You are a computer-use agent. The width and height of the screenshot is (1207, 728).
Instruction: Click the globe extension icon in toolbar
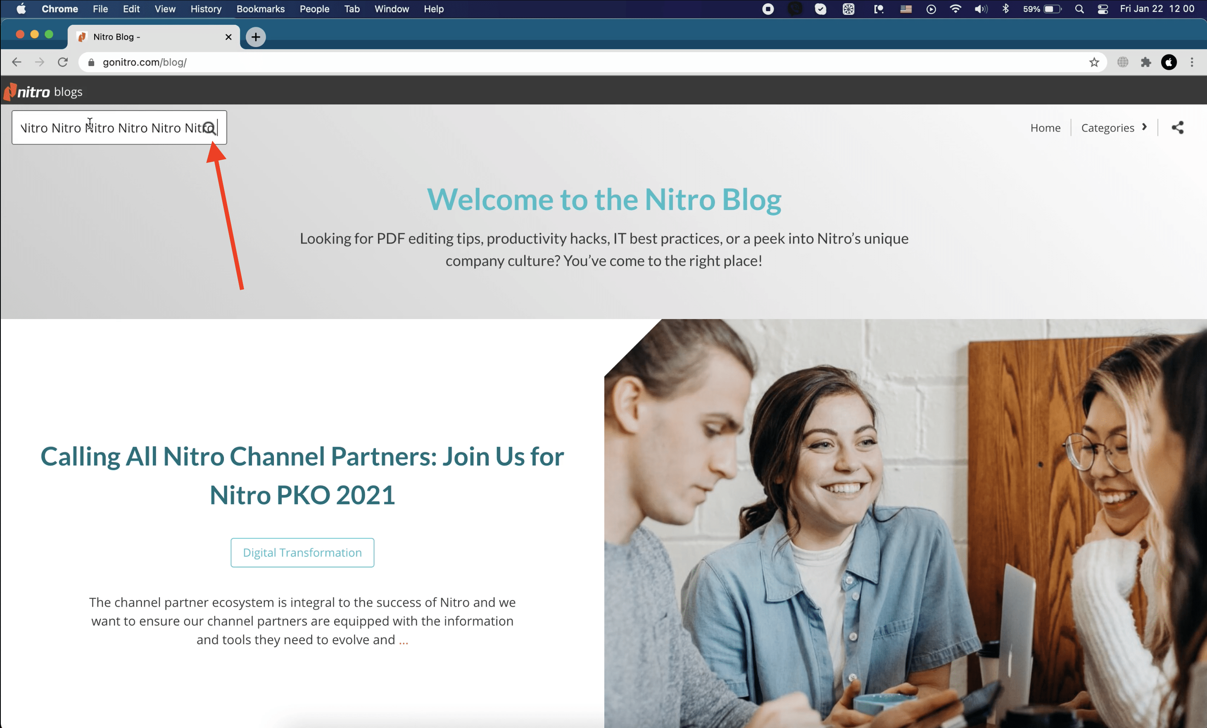pyautogui.click(x=1123, y=62)
